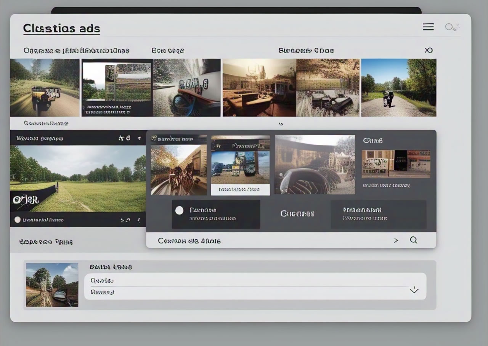
Task: Click the large green meadow preview image
Action: click(78, 178)
